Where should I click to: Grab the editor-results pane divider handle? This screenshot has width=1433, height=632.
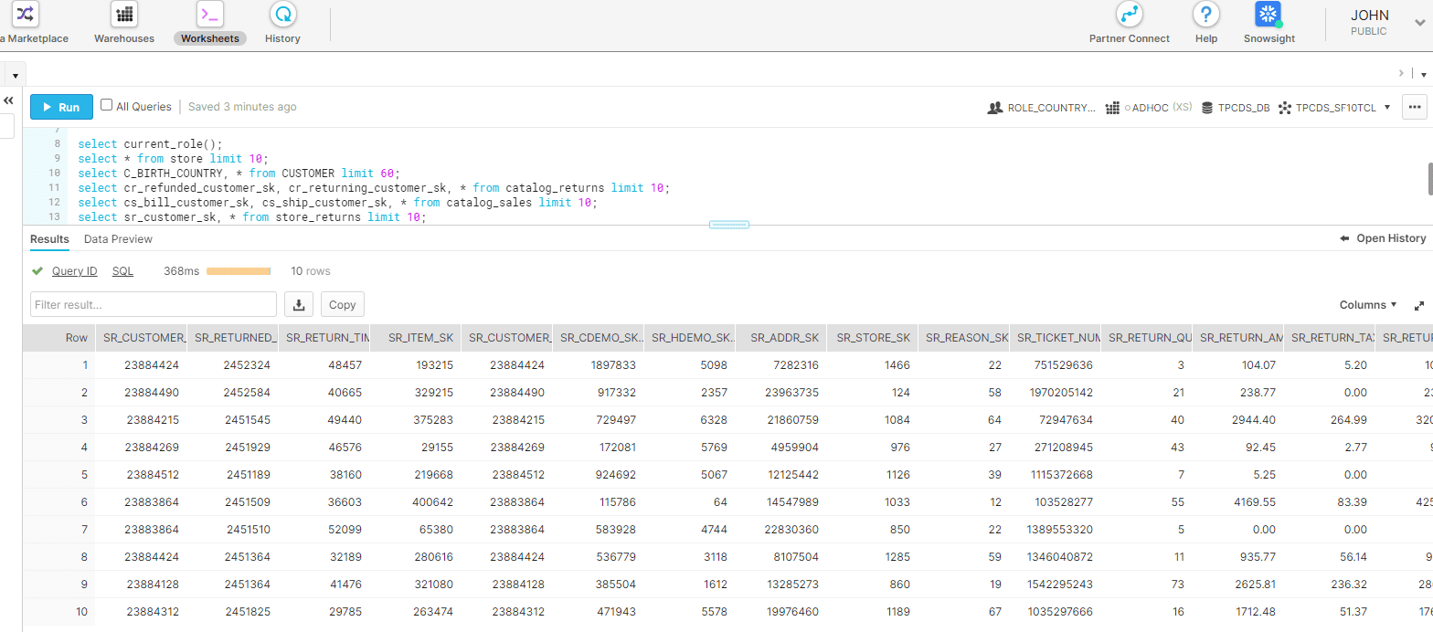point(728,225)
